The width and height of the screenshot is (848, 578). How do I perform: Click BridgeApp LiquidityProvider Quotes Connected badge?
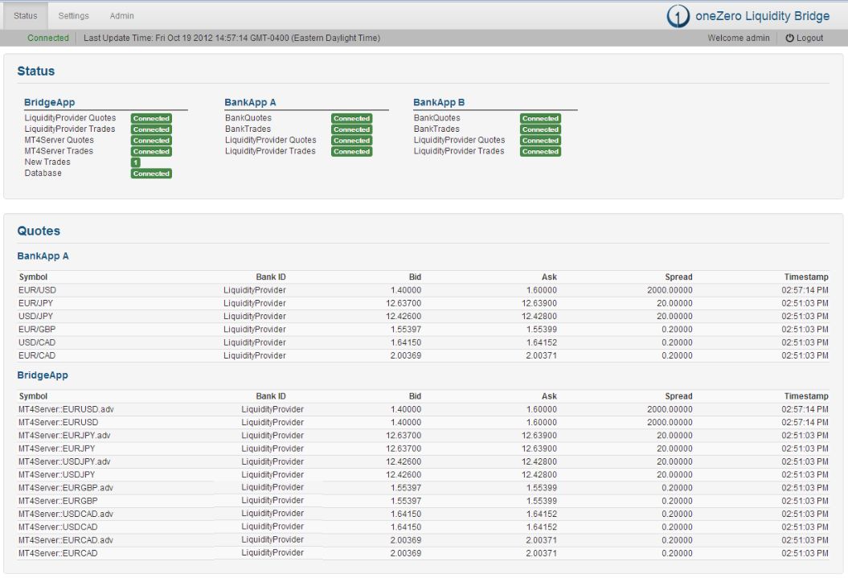coord(151,118)
